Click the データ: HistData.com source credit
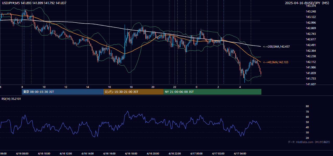The width and height of the screenshot is (333, 156). [x=309, y=142]
